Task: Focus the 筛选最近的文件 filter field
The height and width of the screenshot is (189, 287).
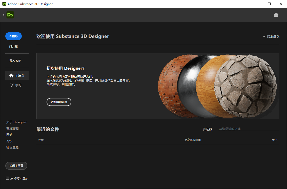Action: (x=248, y=129)
